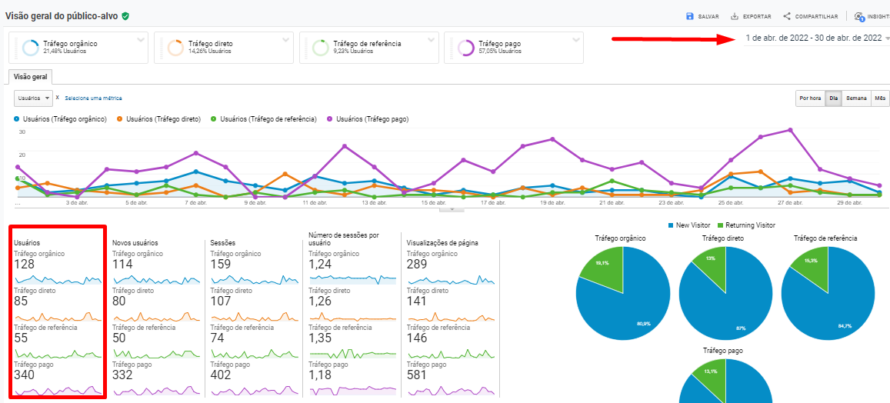
Task: Click the Exportar download icon
Action: tap(735, 16)
